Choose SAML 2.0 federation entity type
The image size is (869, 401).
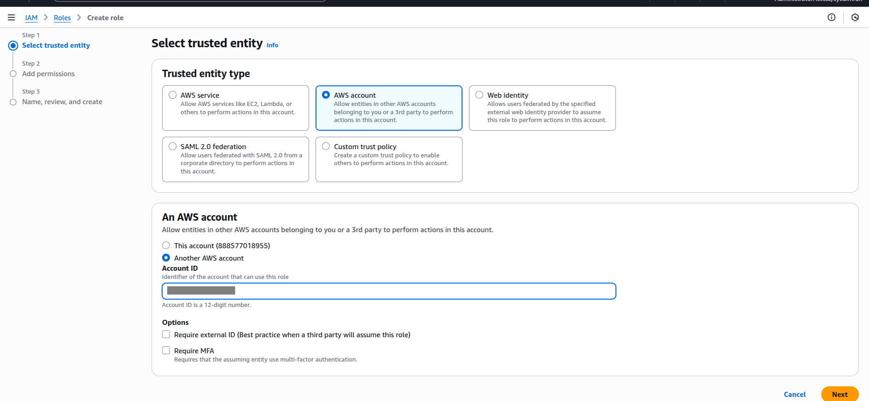point(173,146)
